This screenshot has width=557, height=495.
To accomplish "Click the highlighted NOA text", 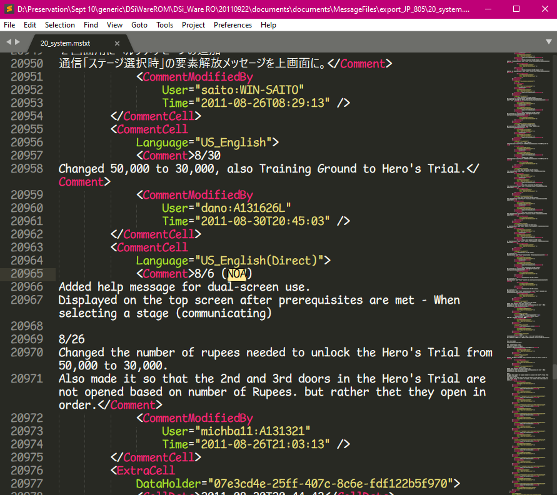I will [x=236, y=274].
